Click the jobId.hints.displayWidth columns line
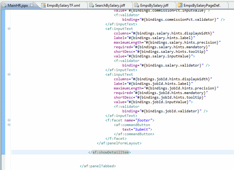 163,79
